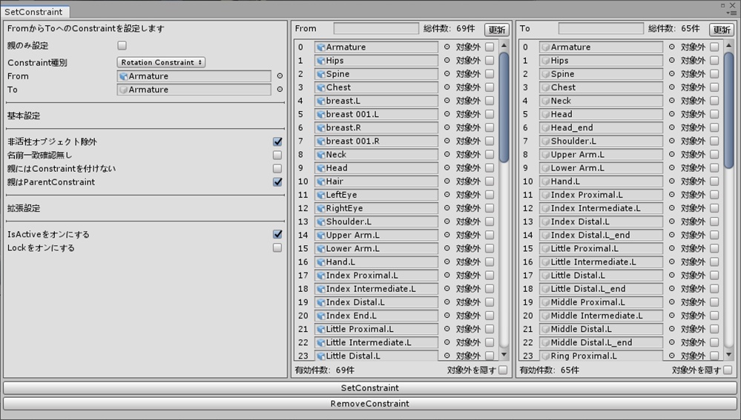The height and width of the screenshot is (420, 741).
Task: Mark To row Shoulder.L as 対象外
Action: click(x=714, y=141)
